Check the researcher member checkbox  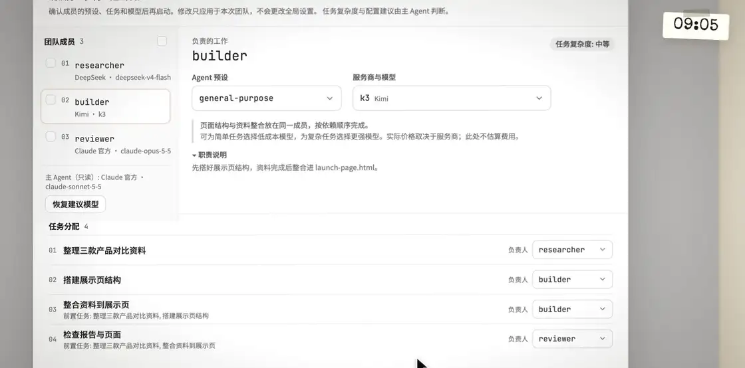pyautogui.click(x=51, y=62)
